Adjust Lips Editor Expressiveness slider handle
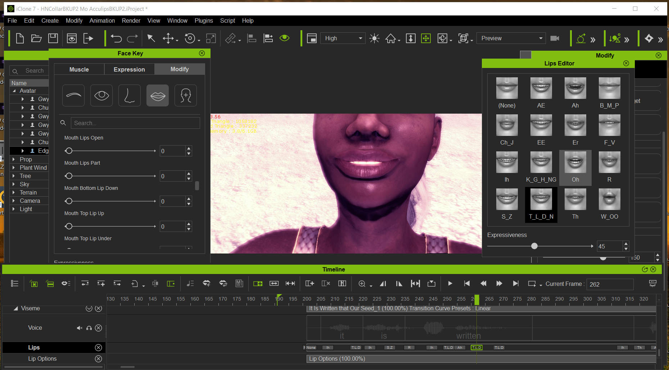This screenshot has height=370, width=669. [x=534, y=246]
